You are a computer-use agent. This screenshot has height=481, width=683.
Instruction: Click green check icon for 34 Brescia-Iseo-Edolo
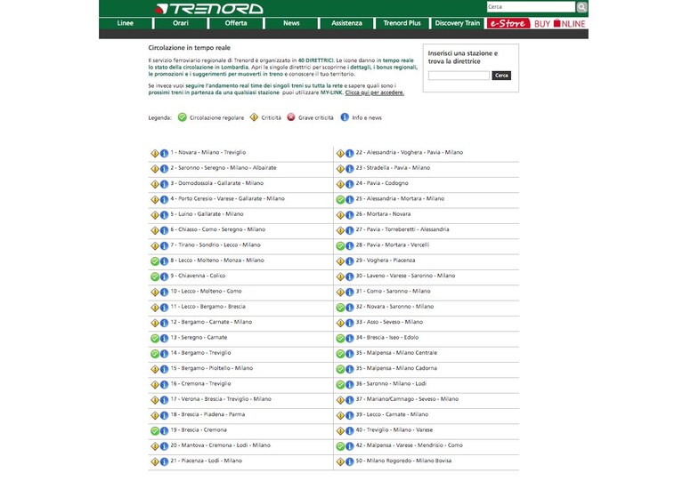(x=340, y=339)
